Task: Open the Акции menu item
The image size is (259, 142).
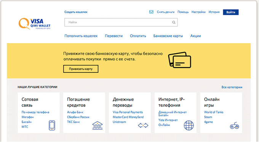Action: [x=195, y=36]
